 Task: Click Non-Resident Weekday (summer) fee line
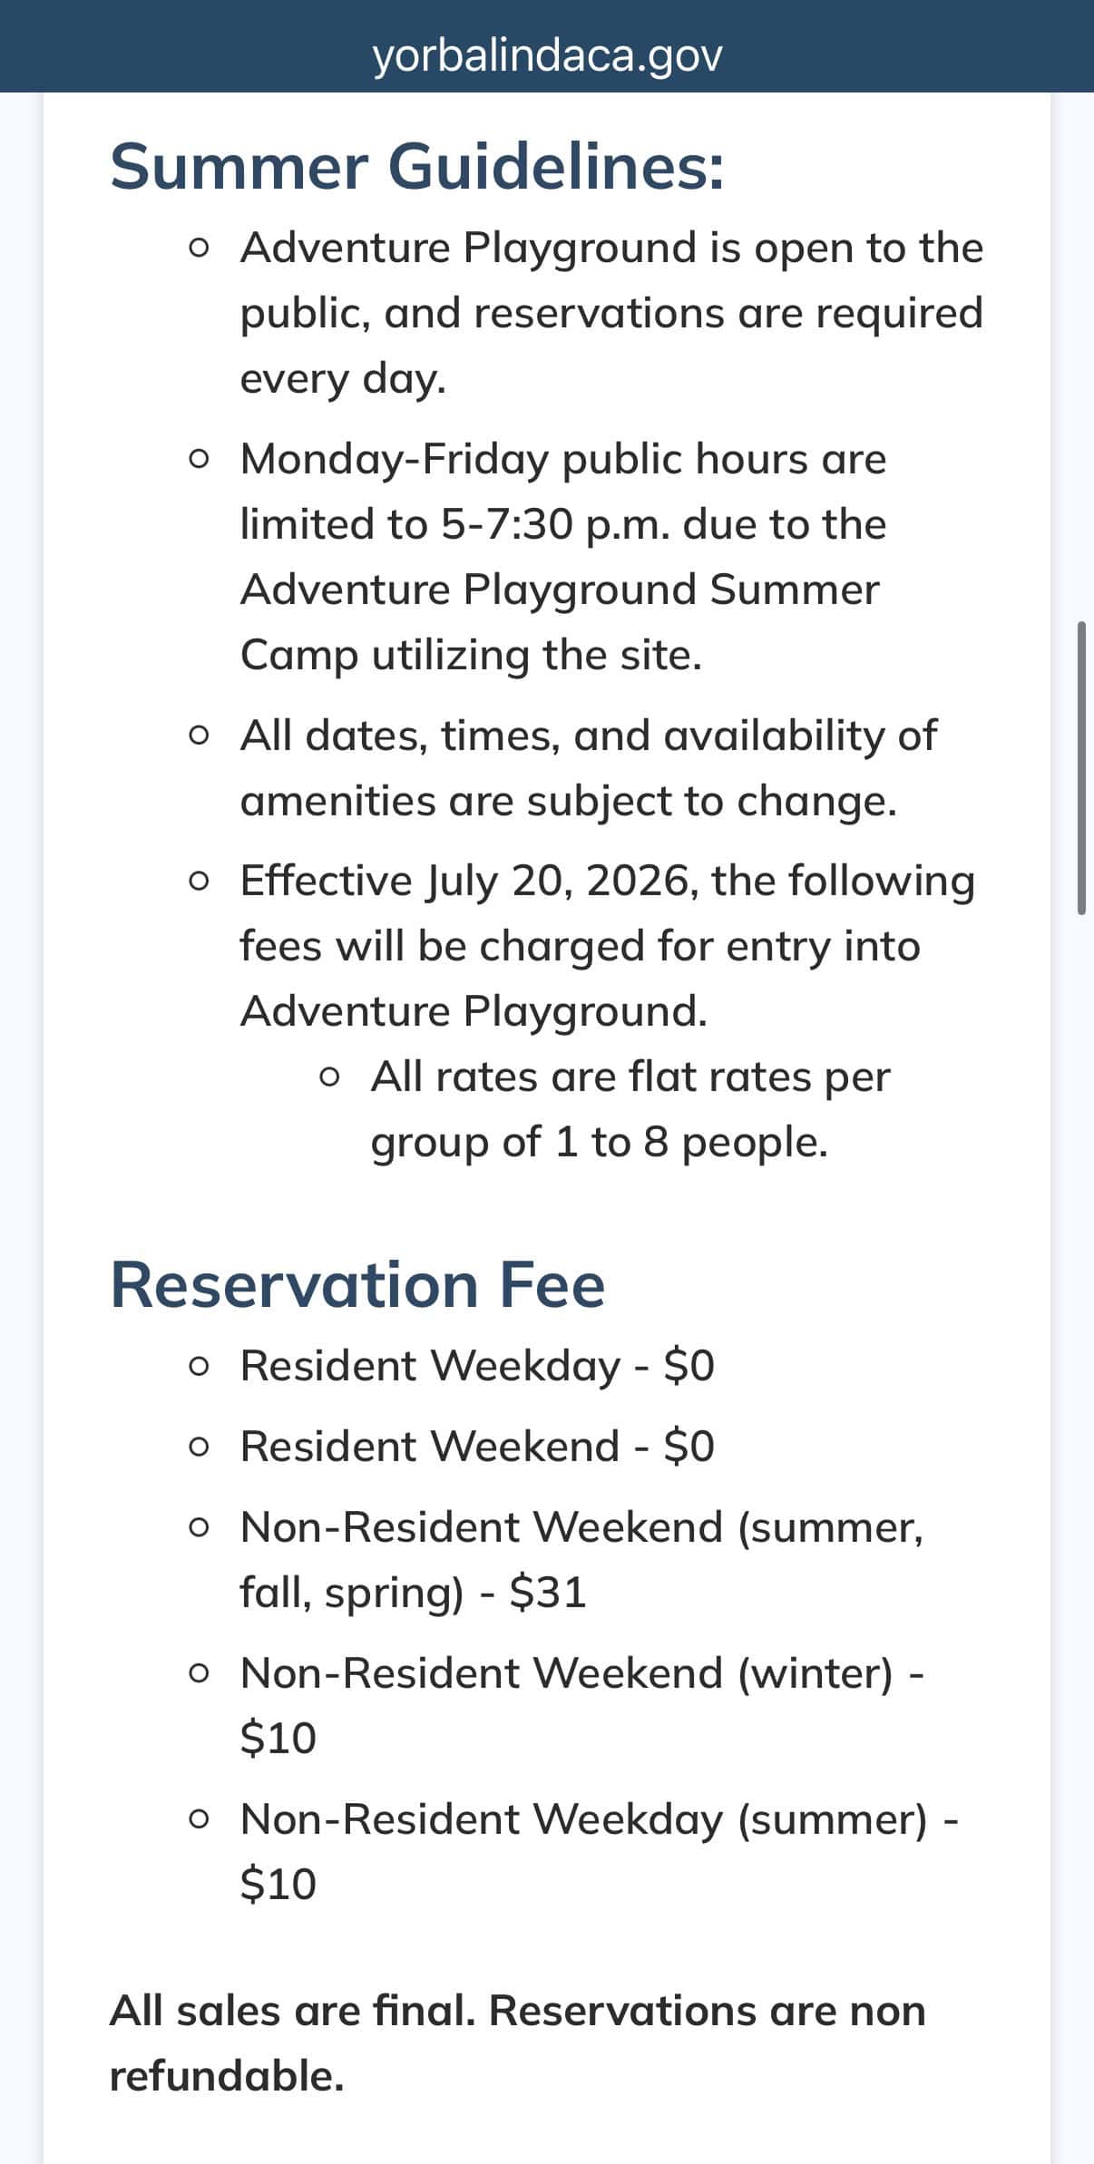(x=600, y=1851)
